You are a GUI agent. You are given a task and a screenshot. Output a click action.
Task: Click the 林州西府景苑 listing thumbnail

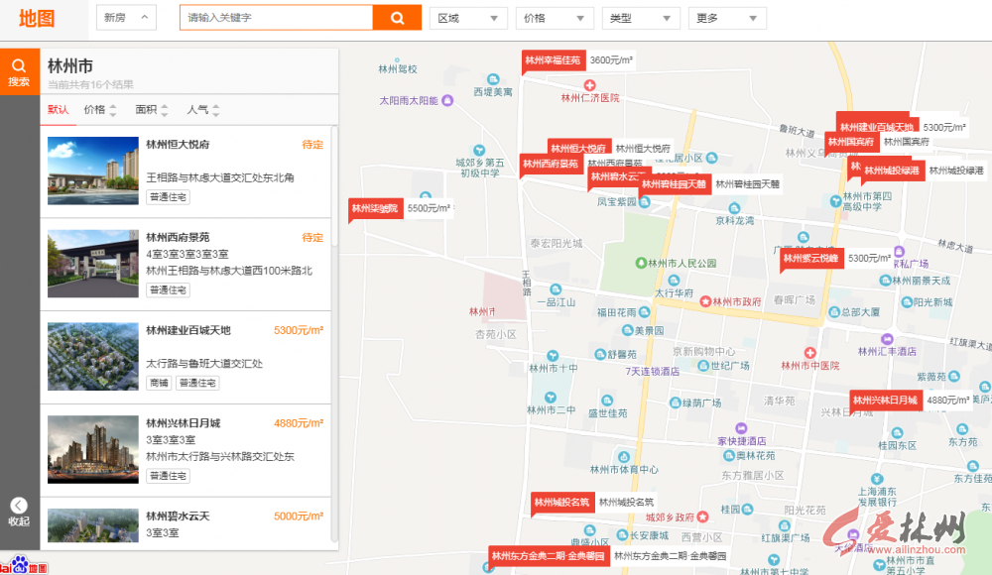coord(93,264)
